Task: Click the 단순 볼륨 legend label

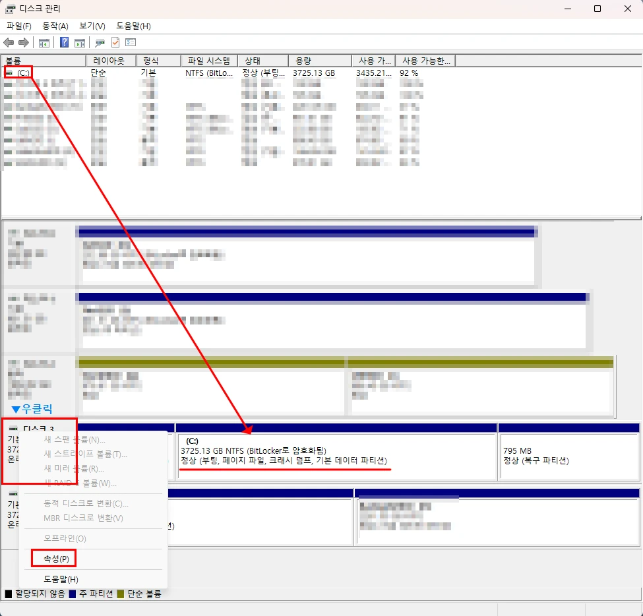Action: [144, 594]
